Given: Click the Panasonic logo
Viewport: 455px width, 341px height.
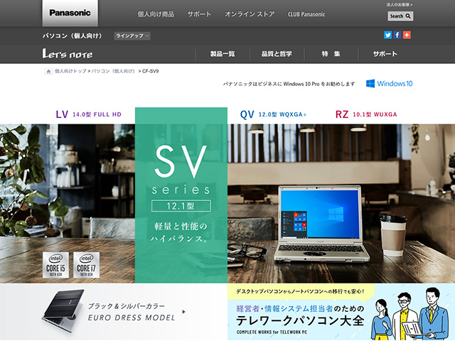Looking at the screenshot, I should (x=70, y=13).
